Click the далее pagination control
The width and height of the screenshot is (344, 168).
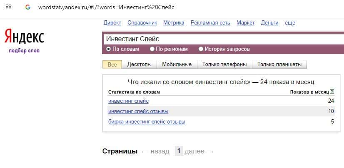[x=194, y=151]
